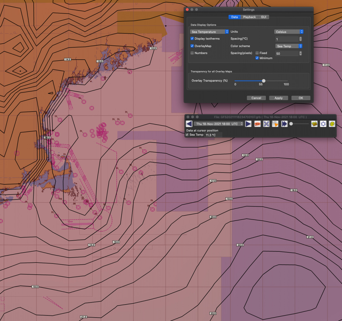Toggle Sea Temp cursor data checkbox
342x321 pixels.
[187, 135]
